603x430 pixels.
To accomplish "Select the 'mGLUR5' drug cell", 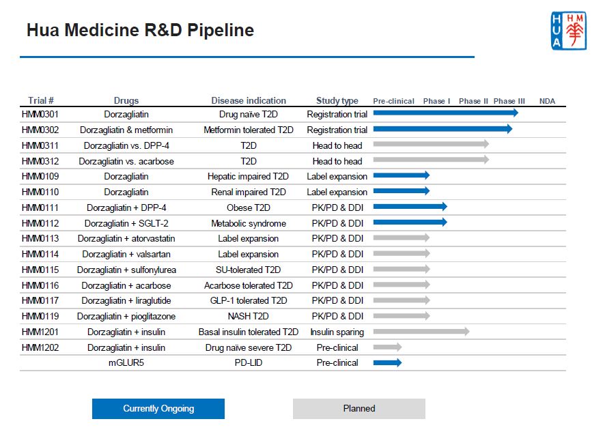I will coord(126,362).
